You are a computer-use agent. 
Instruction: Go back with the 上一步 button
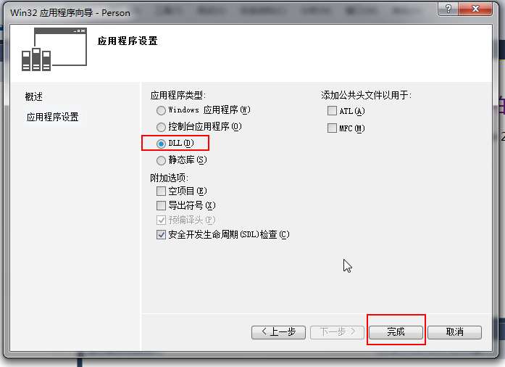[x=279, y=332]
